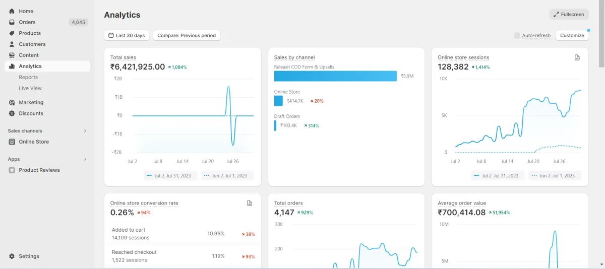The width and height of the screenshot is (605, 269).
Task: Expand the Apps section chevron
Action: [85, 159]
